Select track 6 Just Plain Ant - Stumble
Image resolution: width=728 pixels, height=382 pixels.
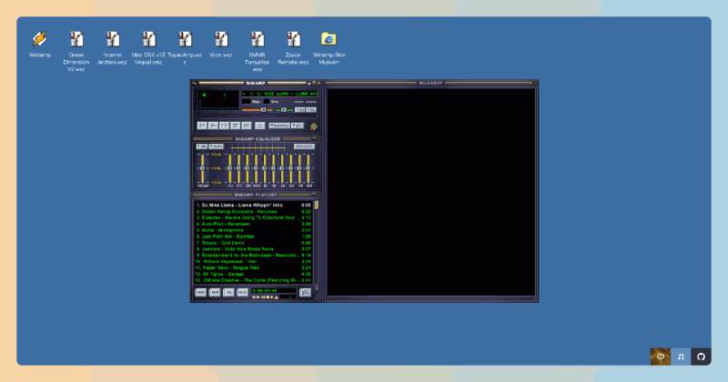pos(254,236)
